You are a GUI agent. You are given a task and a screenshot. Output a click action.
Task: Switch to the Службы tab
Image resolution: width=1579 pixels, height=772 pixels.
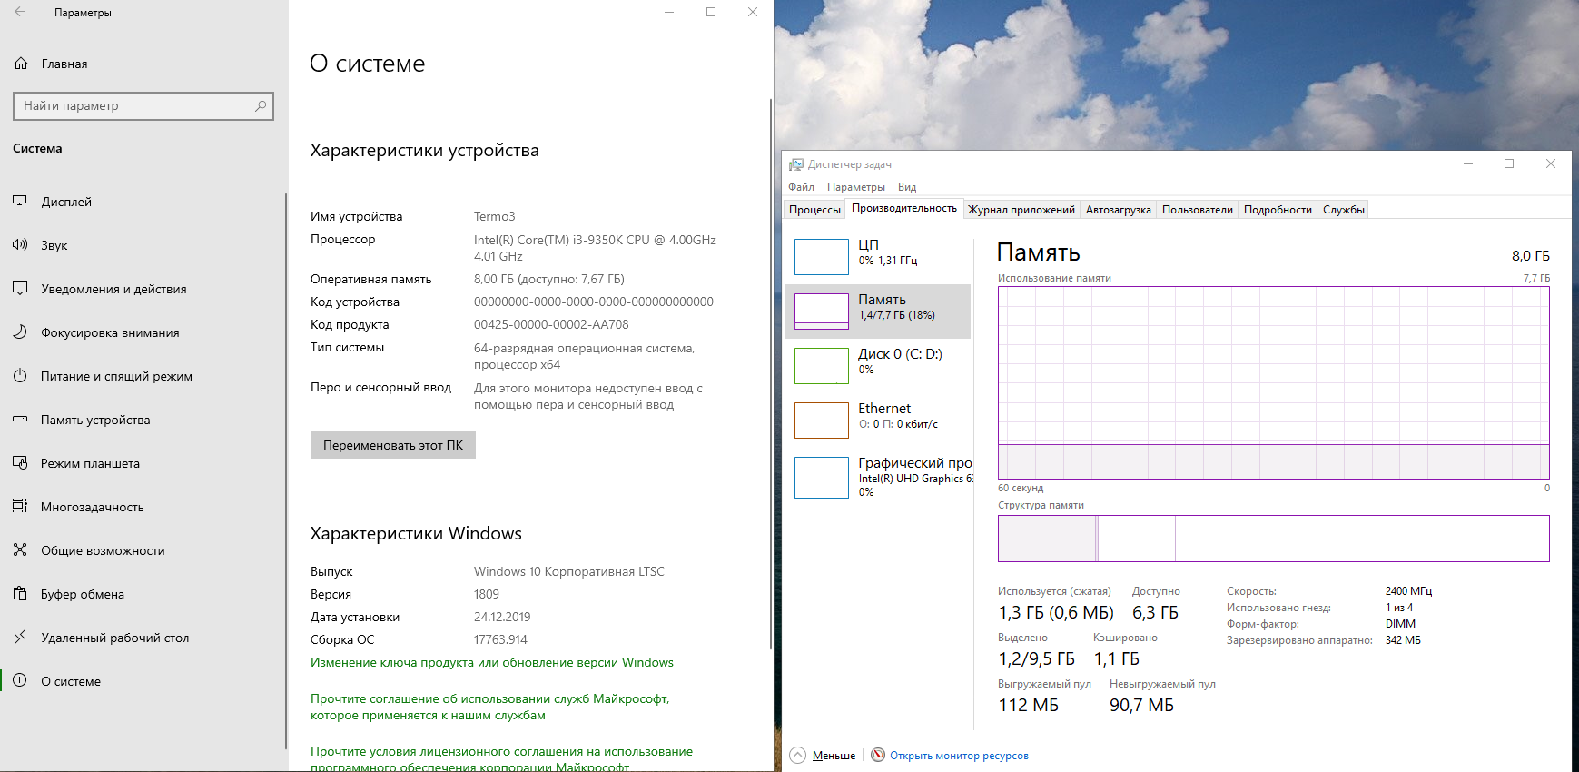point(1344,210)
